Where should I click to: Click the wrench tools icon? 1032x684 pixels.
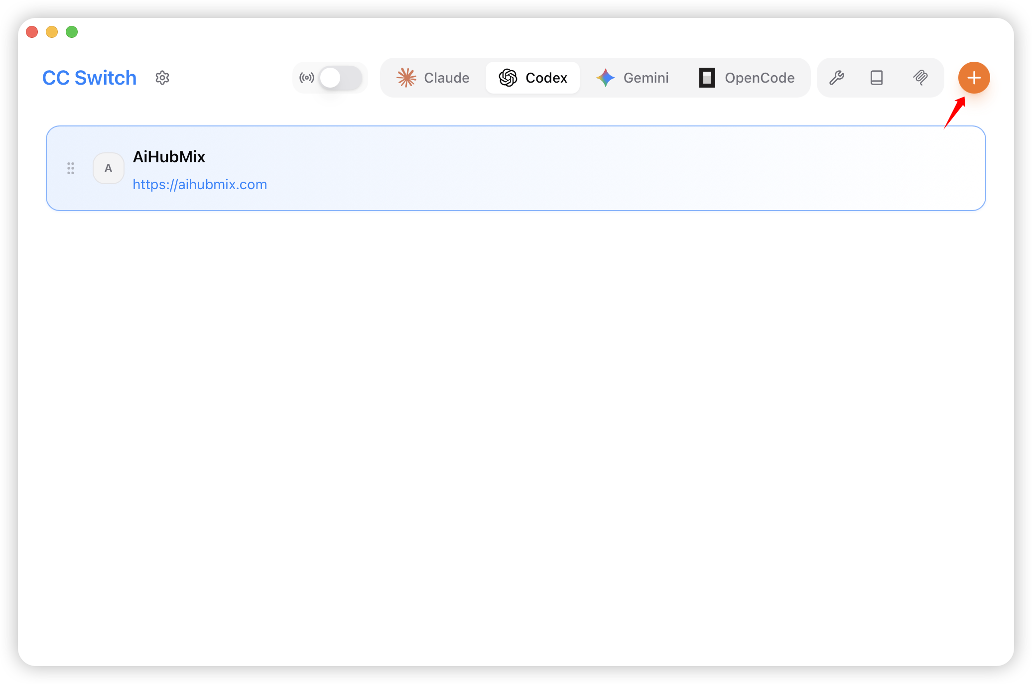pos(837,78)
